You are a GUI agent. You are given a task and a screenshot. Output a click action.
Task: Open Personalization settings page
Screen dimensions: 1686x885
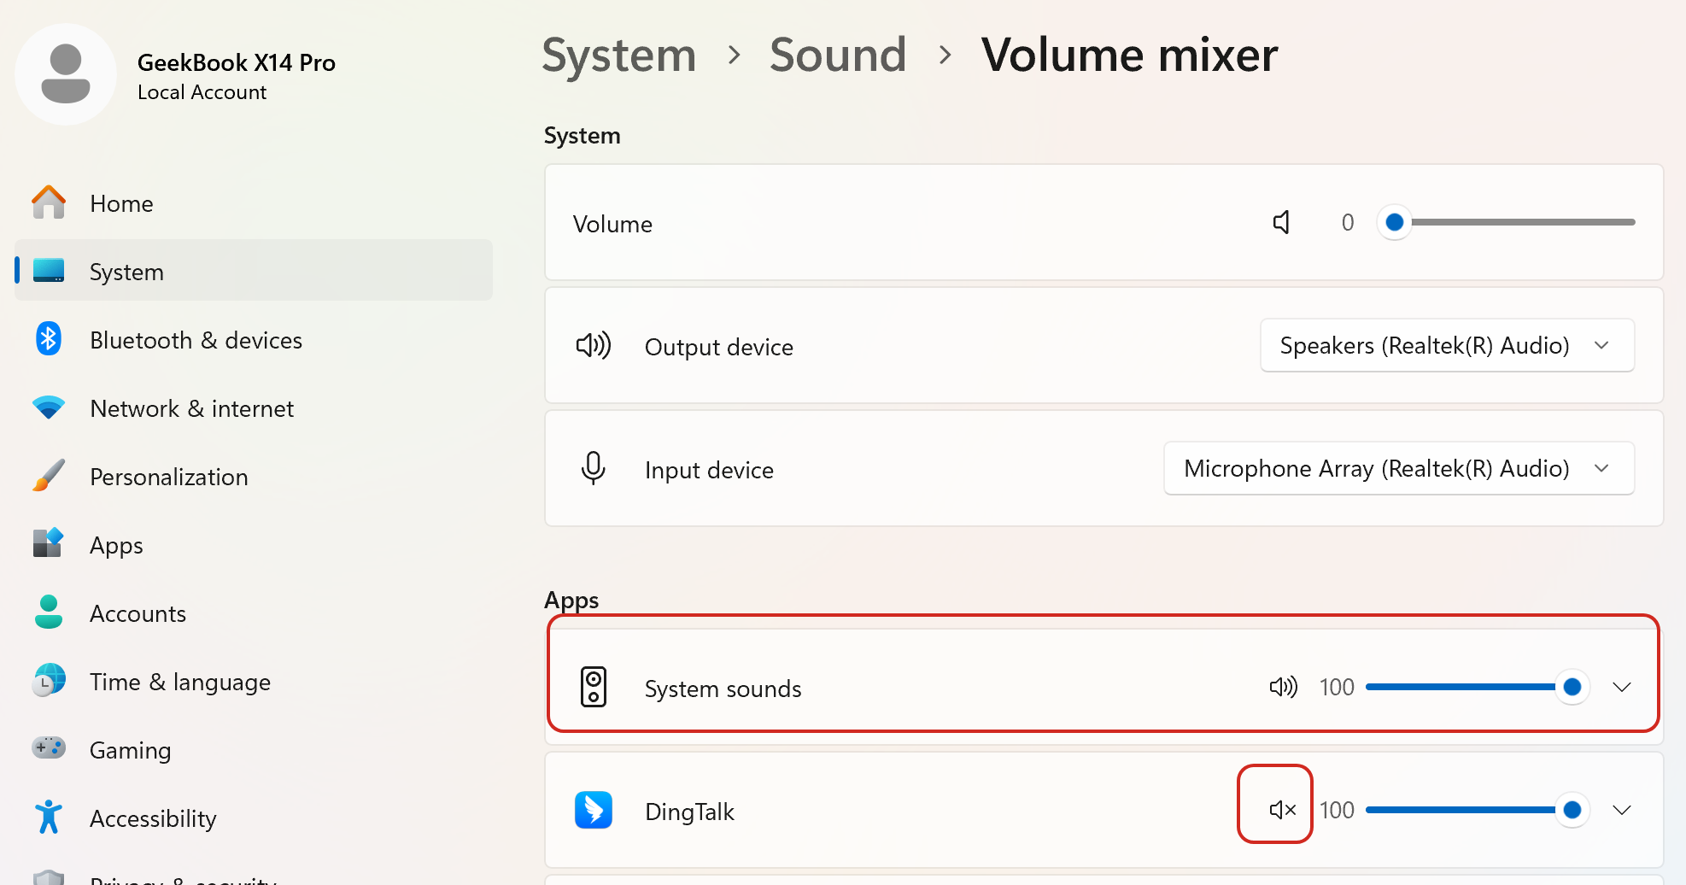coord(168,477)
